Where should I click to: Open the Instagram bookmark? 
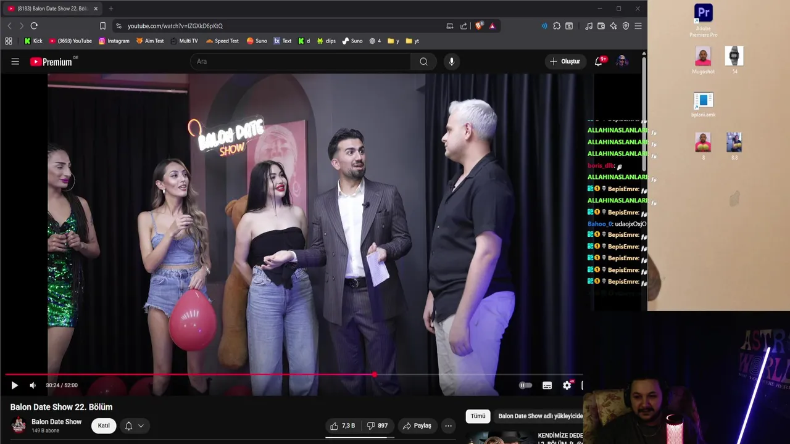tap(114, 41)
